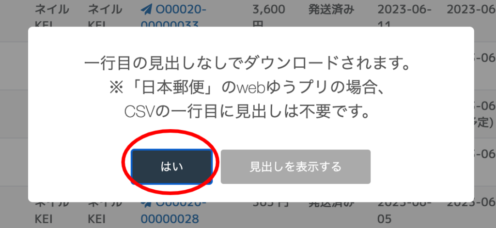Select second ネイル KEI cell in top row

pyautogui.click(x=105, y=16)
